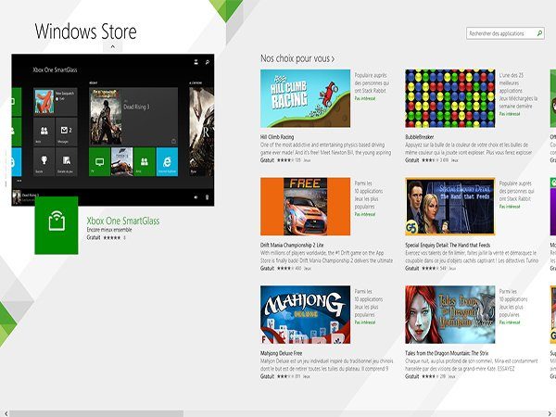Select the BubbleBreaker title text

tap(420, 137)
